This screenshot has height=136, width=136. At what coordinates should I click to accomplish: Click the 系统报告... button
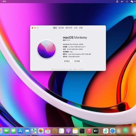click(67, 61)
